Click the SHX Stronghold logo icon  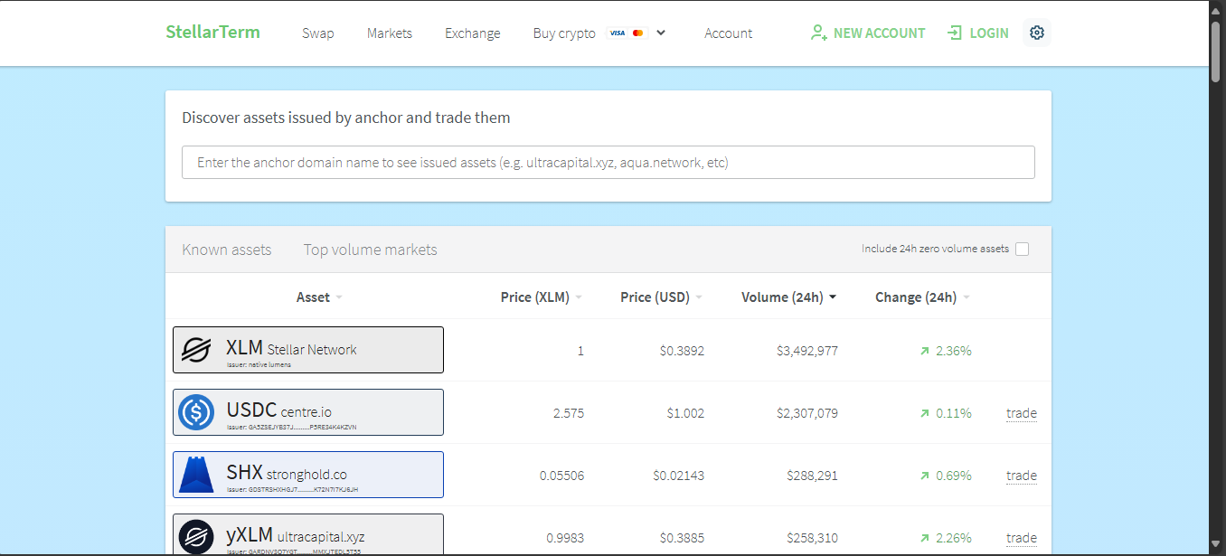point(196,475)
